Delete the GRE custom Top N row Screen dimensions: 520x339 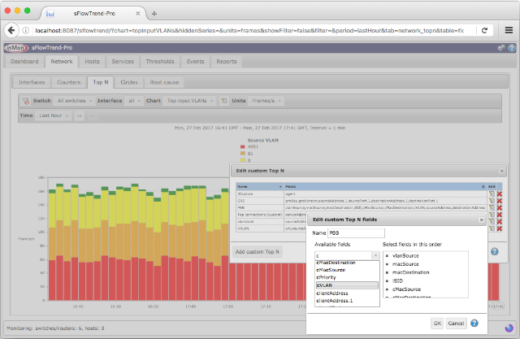499,201
